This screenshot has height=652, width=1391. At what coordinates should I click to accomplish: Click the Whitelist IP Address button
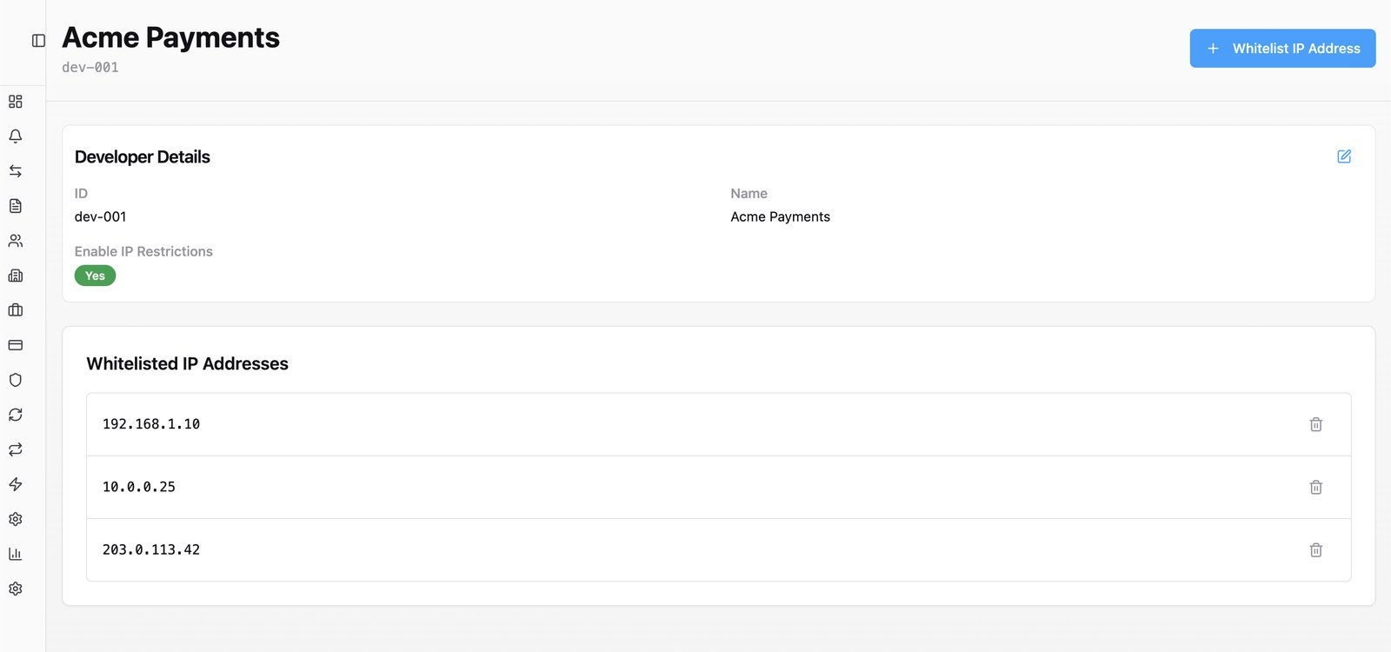click(x=1282, y=49)
